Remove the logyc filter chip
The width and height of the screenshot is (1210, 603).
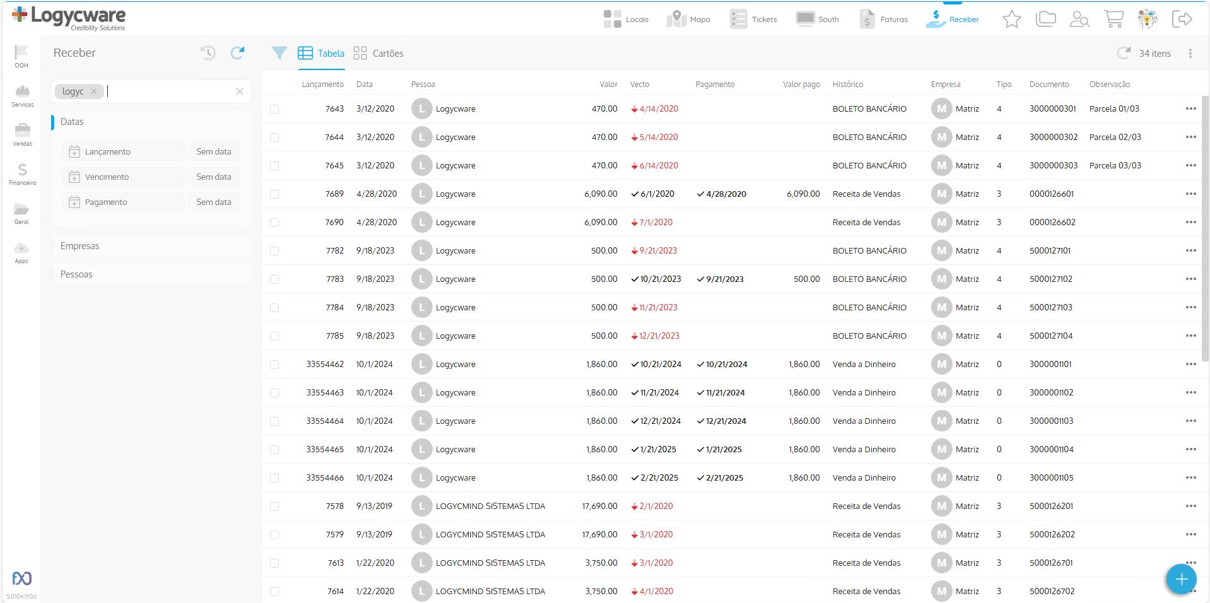tap(94, 91)
